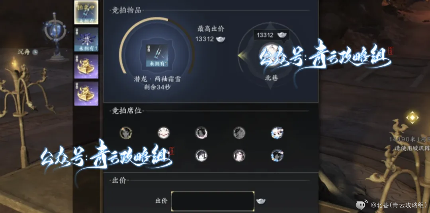Viewport: 430px width, 213px height.
Task: Select the white masked-face avatar seat
Action: [x=164, y=133]
